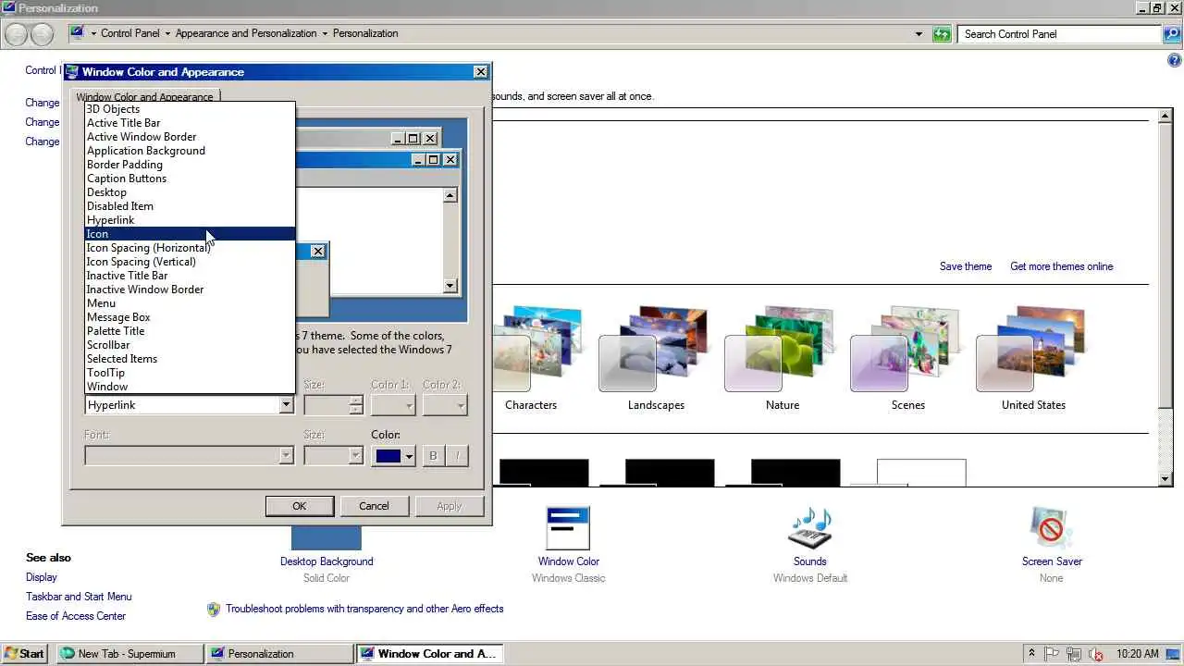Open Taskbar and Start Menu link
1184x666 pixels.
tap(79, 597)
